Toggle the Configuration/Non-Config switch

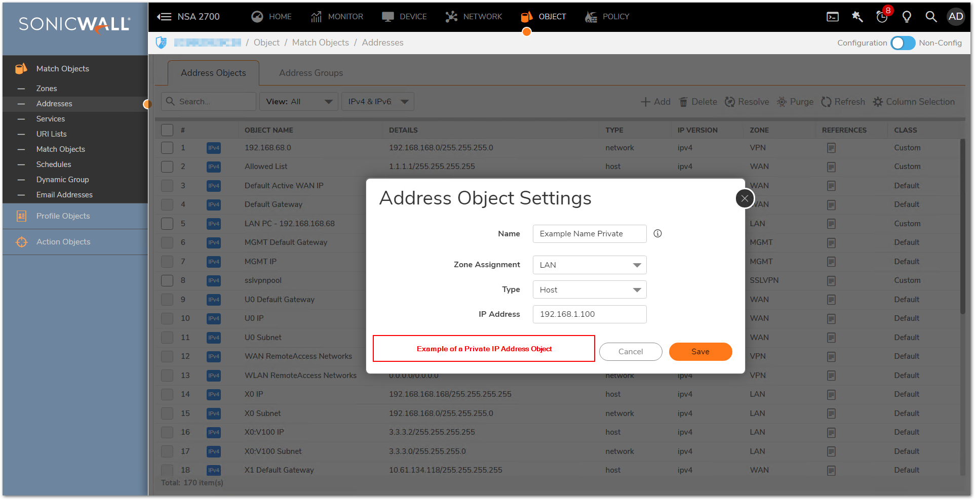903,43
